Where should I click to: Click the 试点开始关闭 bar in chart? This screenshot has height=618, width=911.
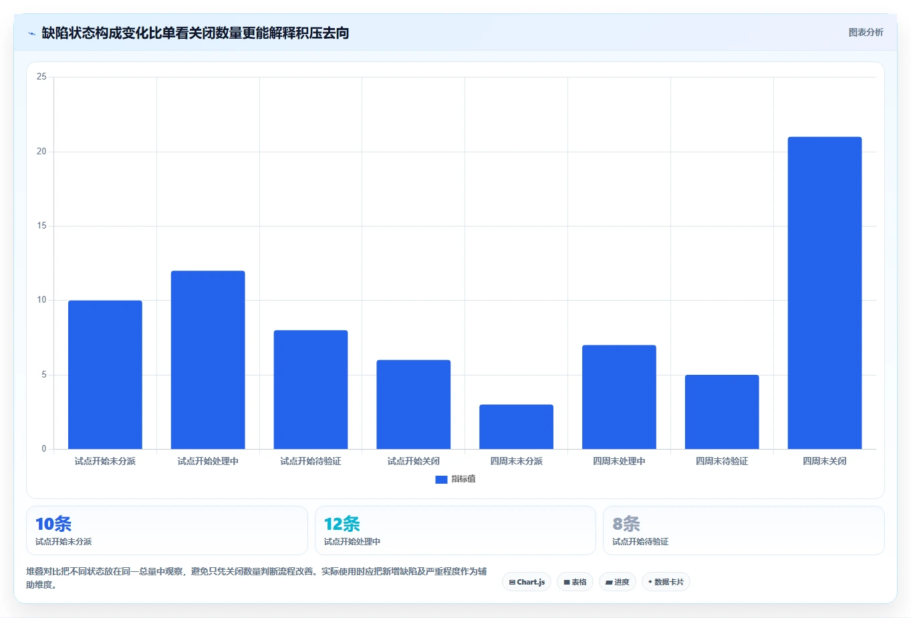[414, 405]
